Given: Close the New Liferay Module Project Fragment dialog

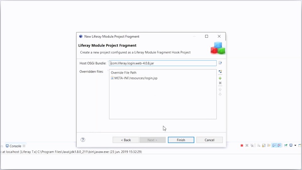Looking at the screenshot, I should coord(219,36).
